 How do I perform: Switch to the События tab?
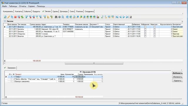[27, 11]
